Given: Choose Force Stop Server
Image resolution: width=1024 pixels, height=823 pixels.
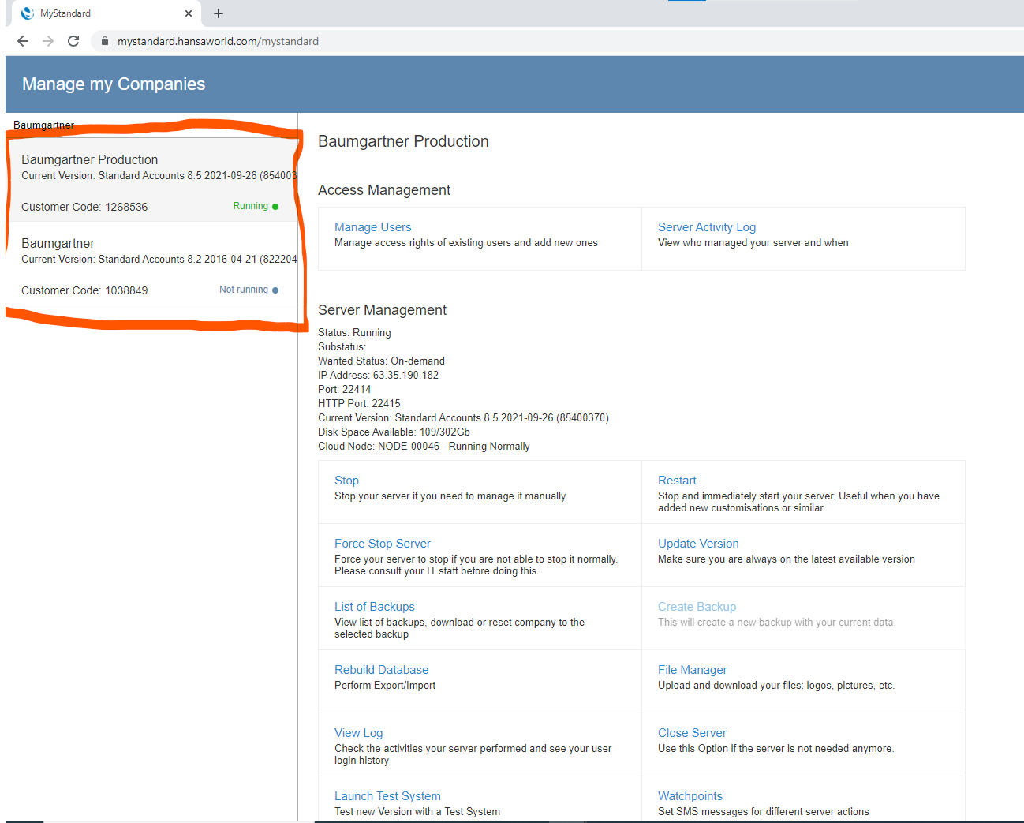Looking at the screenshot, I should [383, 544].
